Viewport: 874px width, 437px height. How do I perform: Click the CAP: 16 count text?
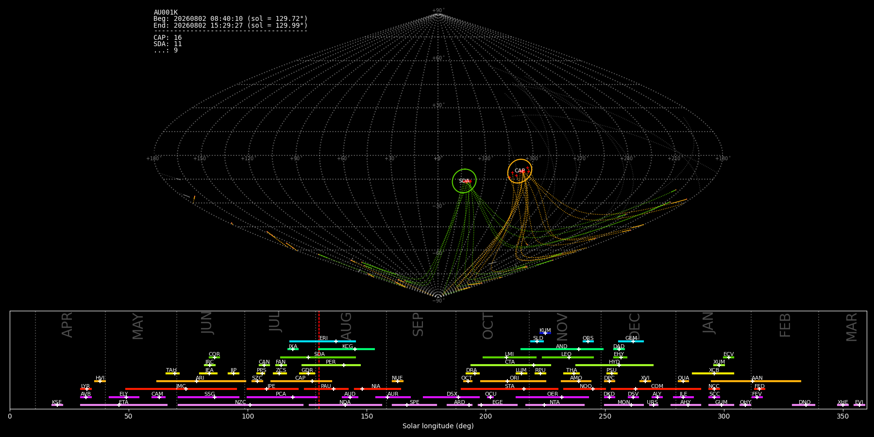click(x=168, y=38)
